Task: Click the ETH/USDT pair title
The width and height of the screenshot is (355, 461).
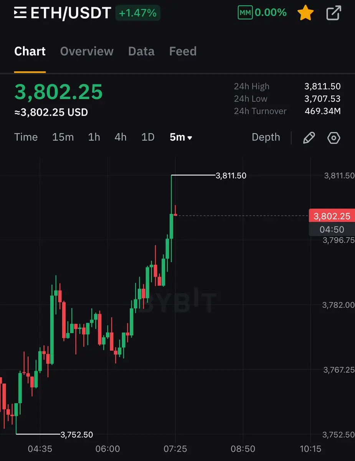Action: [x=71, y=13]
